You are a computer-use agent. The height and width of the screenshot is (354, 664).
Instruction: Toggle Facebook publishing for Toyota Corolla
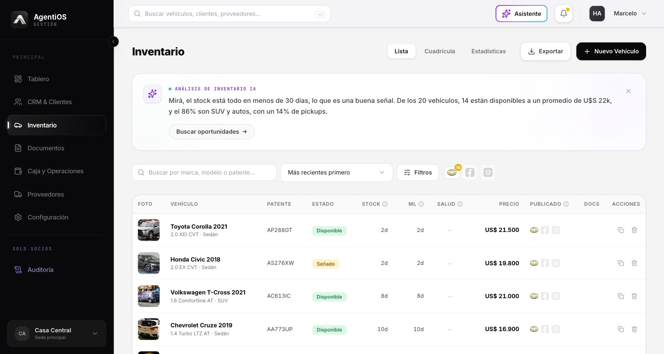(545, 230)
